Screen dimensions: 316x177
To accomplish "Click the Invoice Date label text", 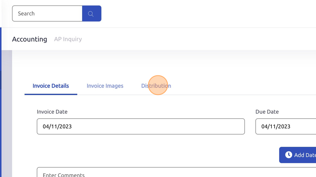I will pos(52,112).
